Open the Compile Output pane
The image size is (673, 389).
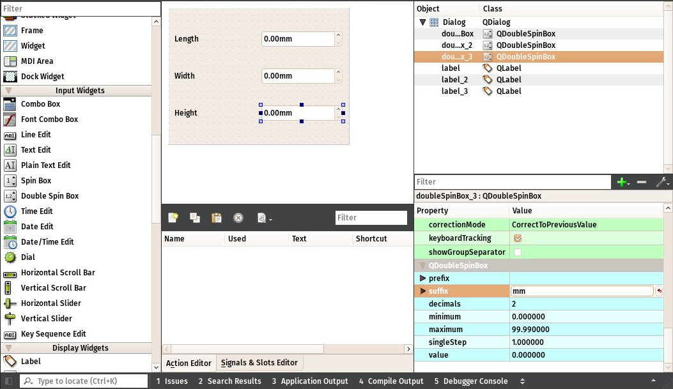[391, 381]
